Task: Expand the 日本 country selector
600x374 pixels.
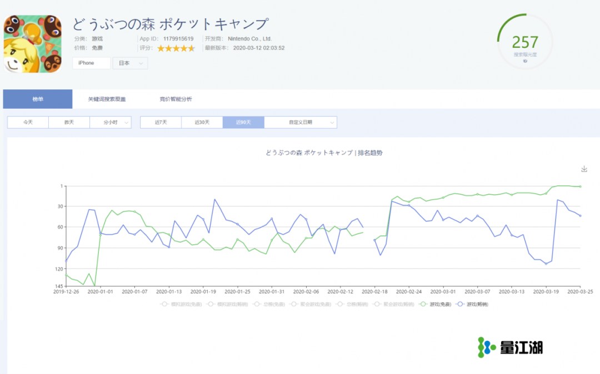Action: 131,63
